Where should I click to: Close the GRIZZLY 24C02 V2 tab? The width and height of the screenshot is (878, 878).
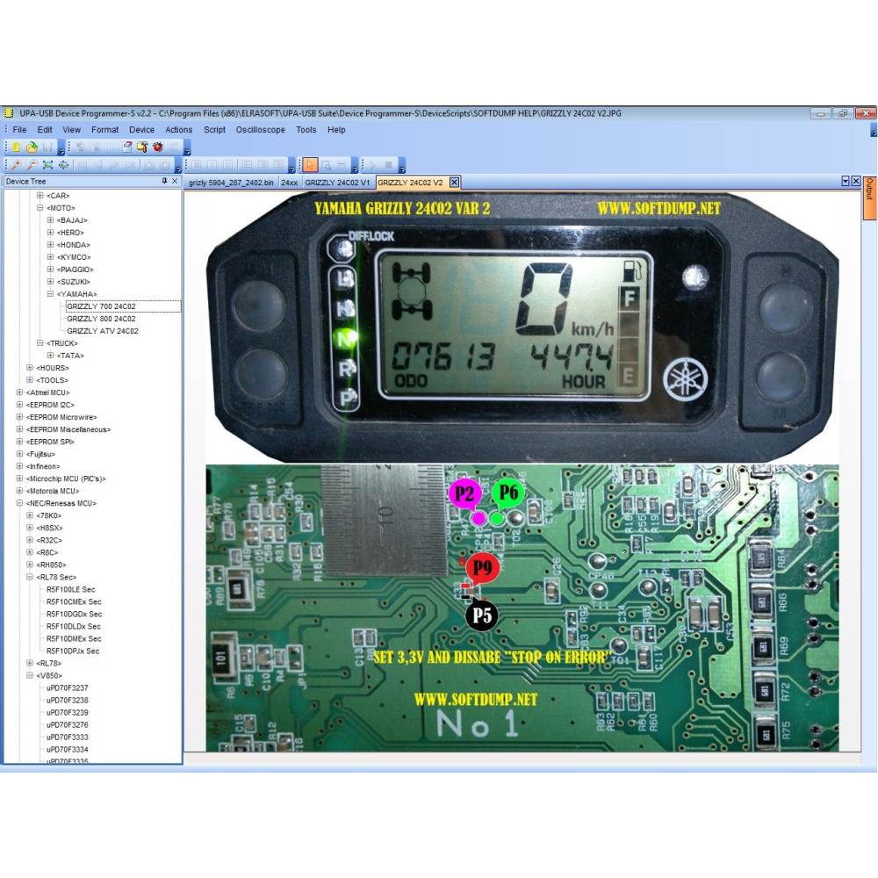tap(454, 182)
